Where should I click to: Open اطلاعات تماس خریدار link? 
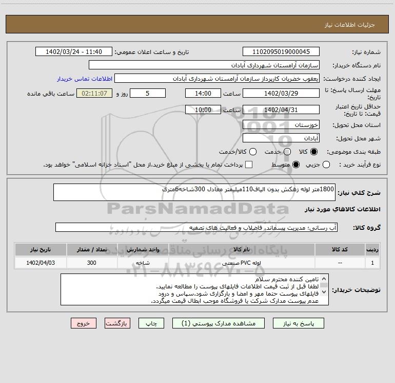click(85, 79)
